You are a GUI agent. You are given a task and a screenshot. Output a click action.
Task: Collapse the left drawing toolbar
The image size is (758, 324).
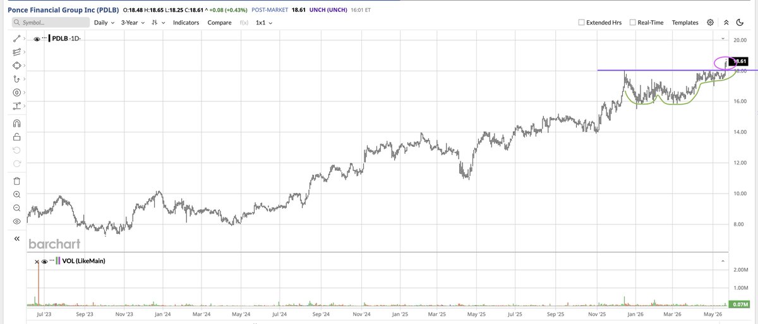16,240
